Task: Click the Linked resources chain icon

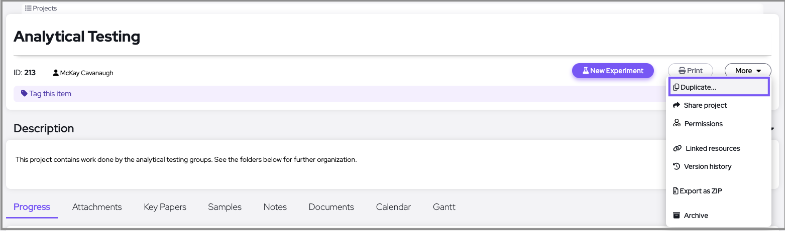Action: coord(677,148)
